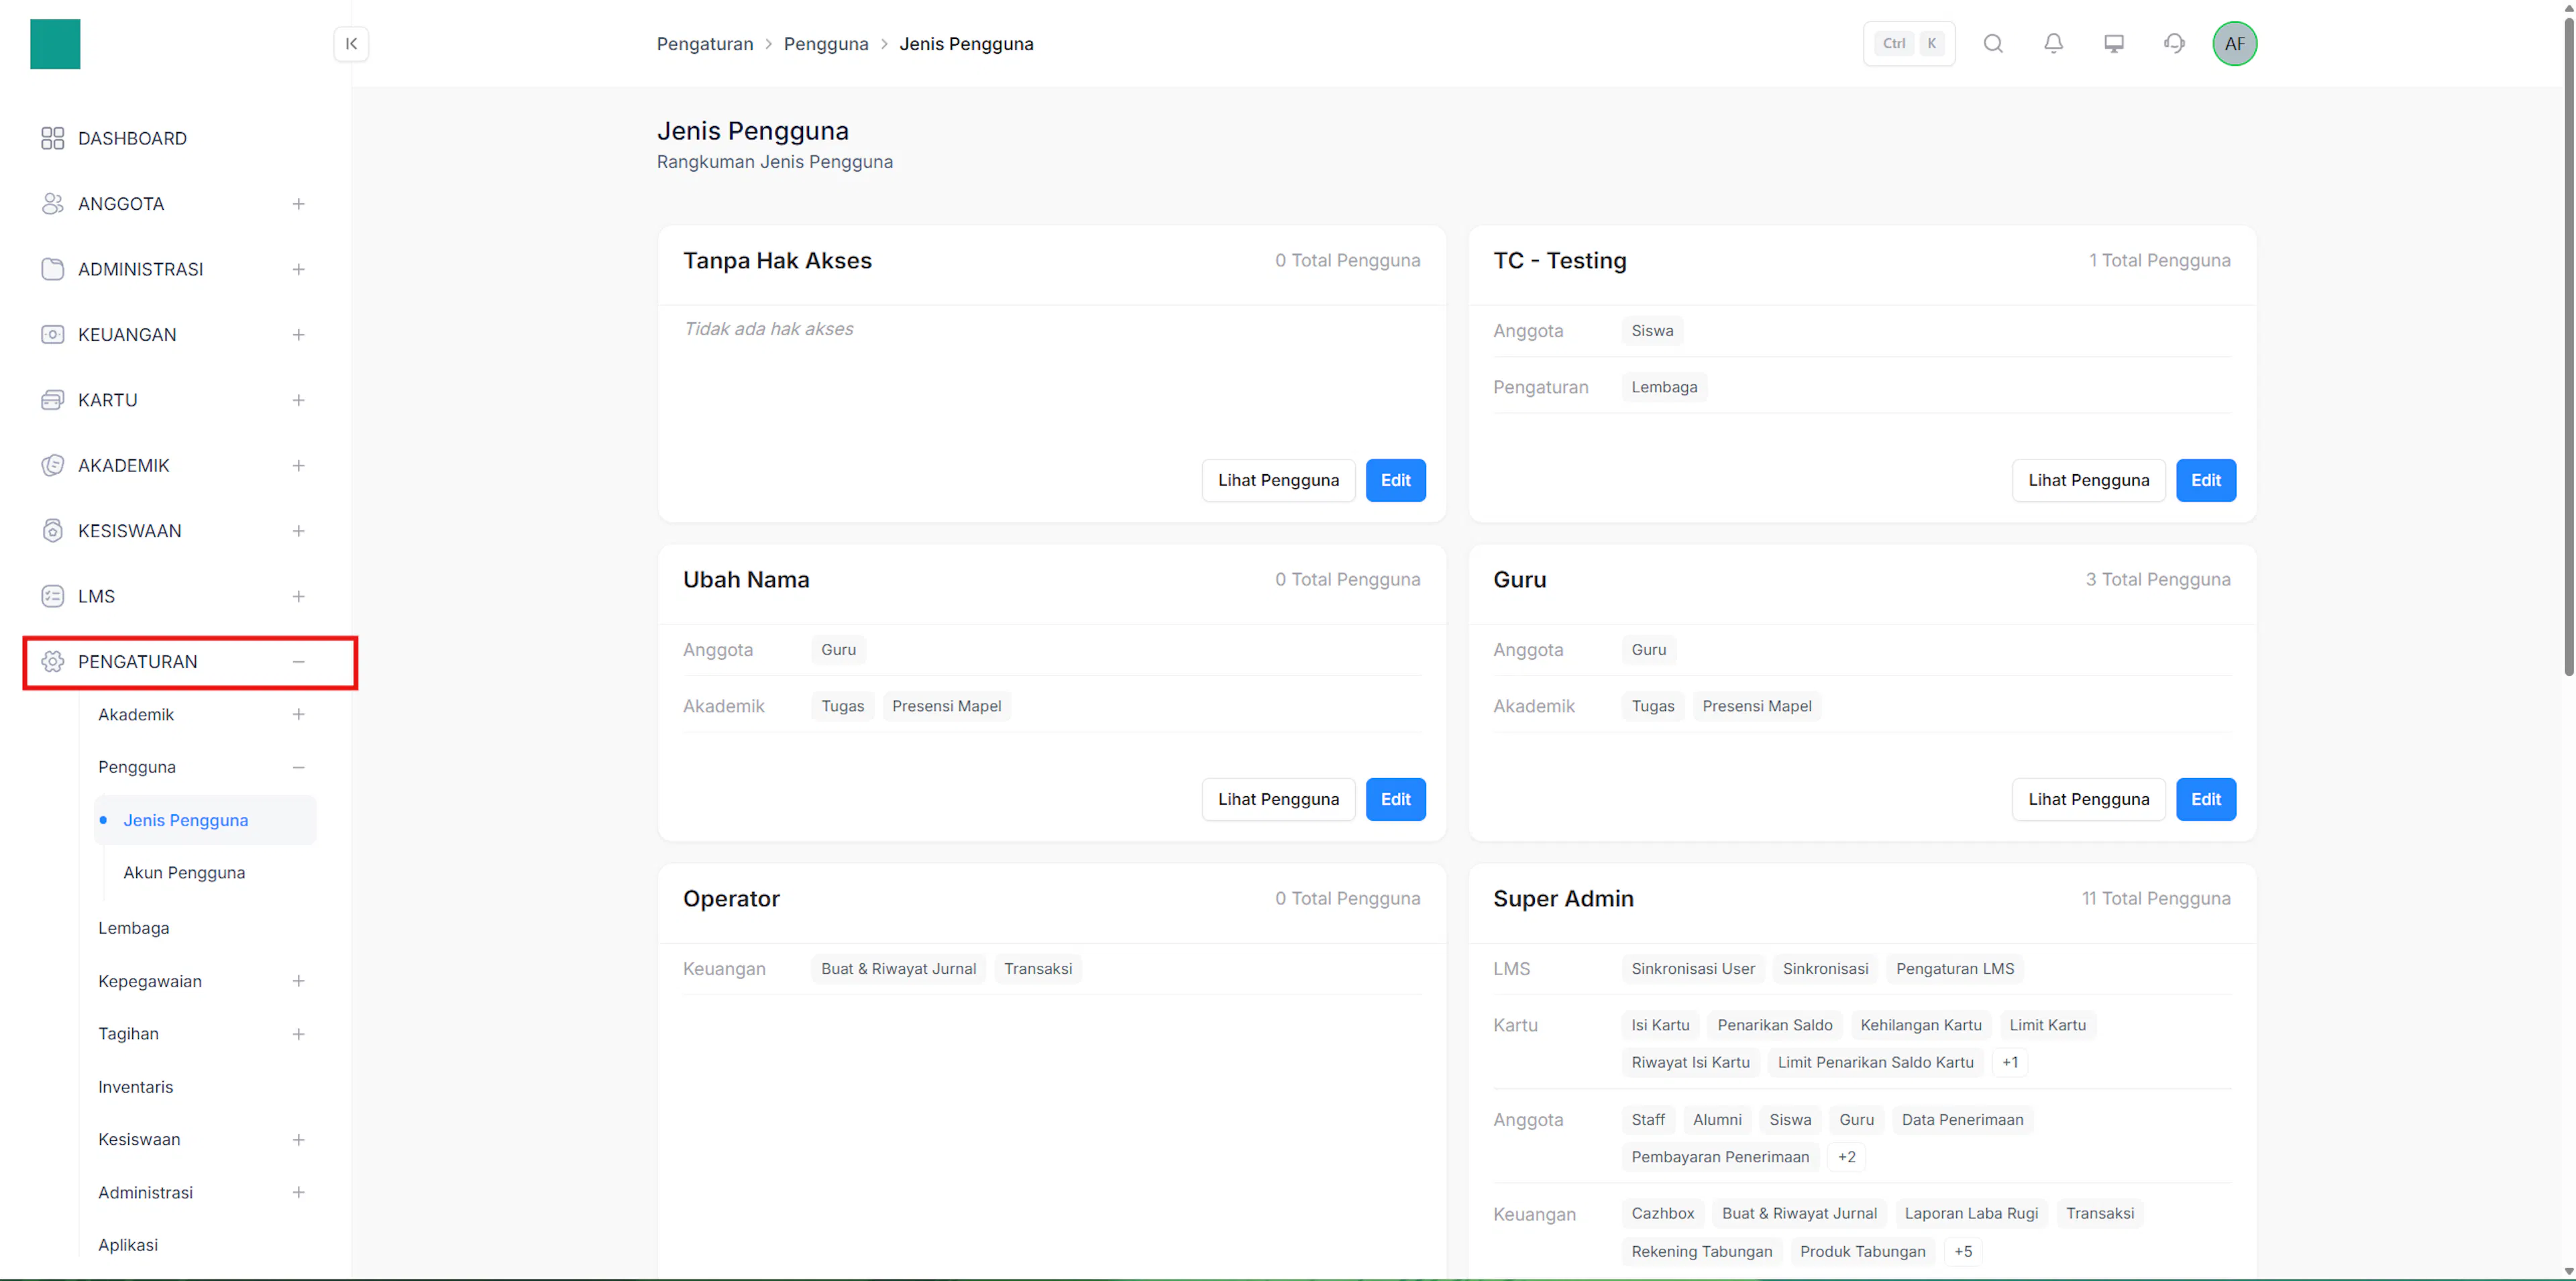Expand Akademik submenu under Pengaturan
This screenshot has height=1281, width=2576.
(298, 714)
